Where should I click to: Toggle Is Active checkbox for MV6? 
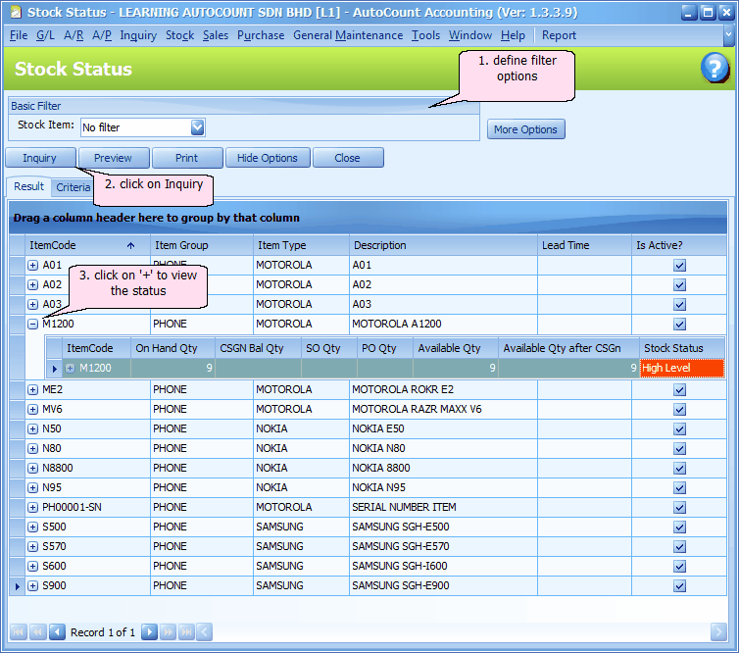[679, 410]
